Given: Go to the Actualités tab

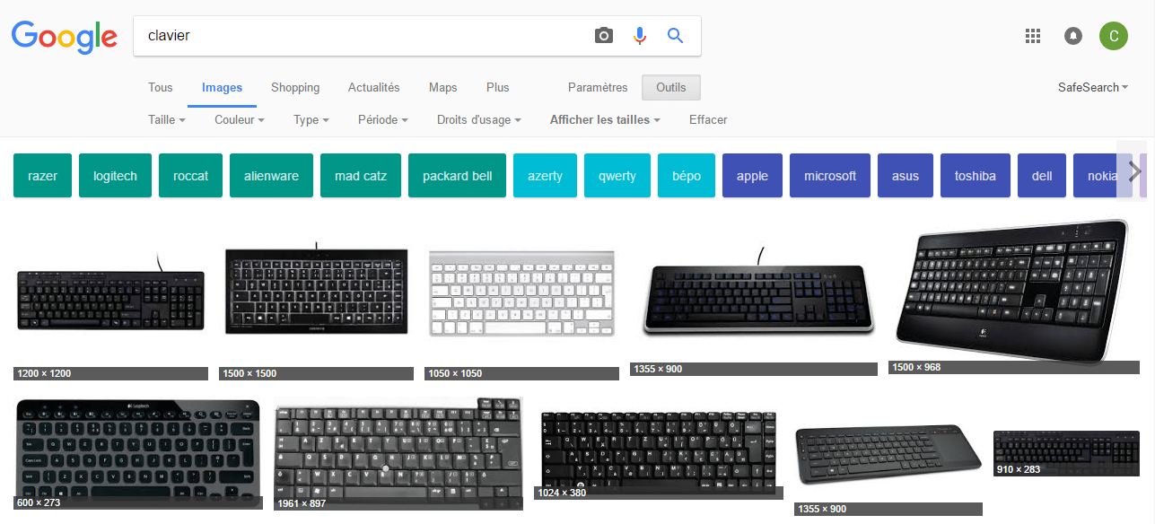Looking at the screenshot, I should pyautogui.click(x=373, y=88).
